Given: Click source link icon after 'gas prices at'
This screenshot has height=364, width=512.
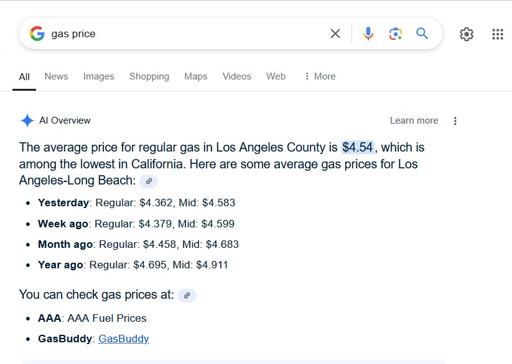Looking at the screenshot, I should (187, 296).
